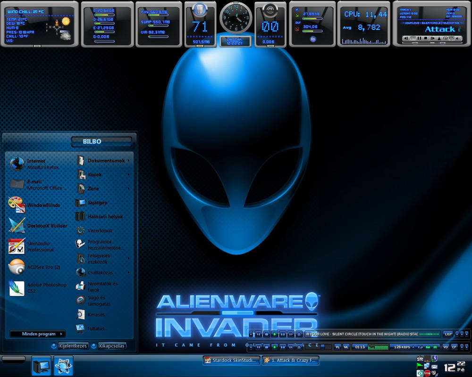Toggle CF config button on player bar
This screenshot has width=472, height=377.
click(454, 347)
